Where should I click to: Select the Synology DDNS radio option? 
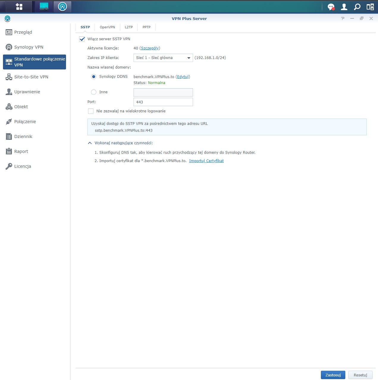click(94, 77)
